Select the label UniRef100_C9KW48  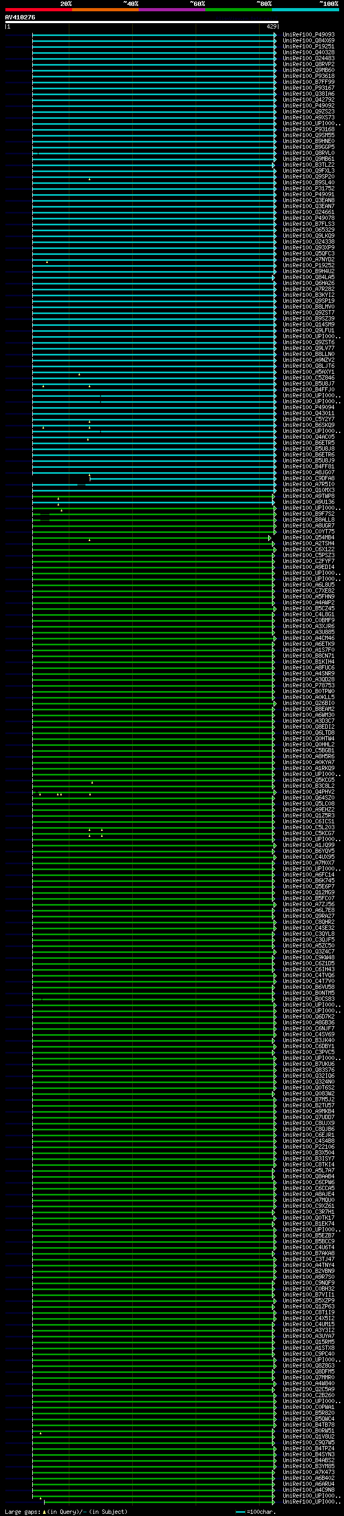309,957
